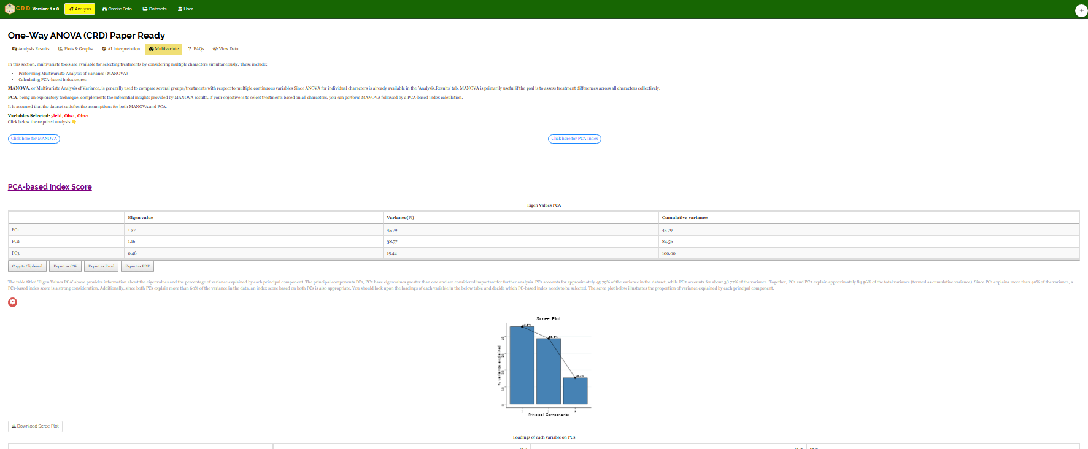Open the FAQs tab
This screenshot has height=449, width=1088.
pos(196,49)
